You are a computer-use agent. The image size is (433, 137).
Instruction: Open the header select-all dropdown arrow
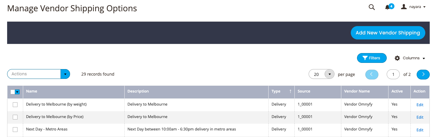point(17,92)
